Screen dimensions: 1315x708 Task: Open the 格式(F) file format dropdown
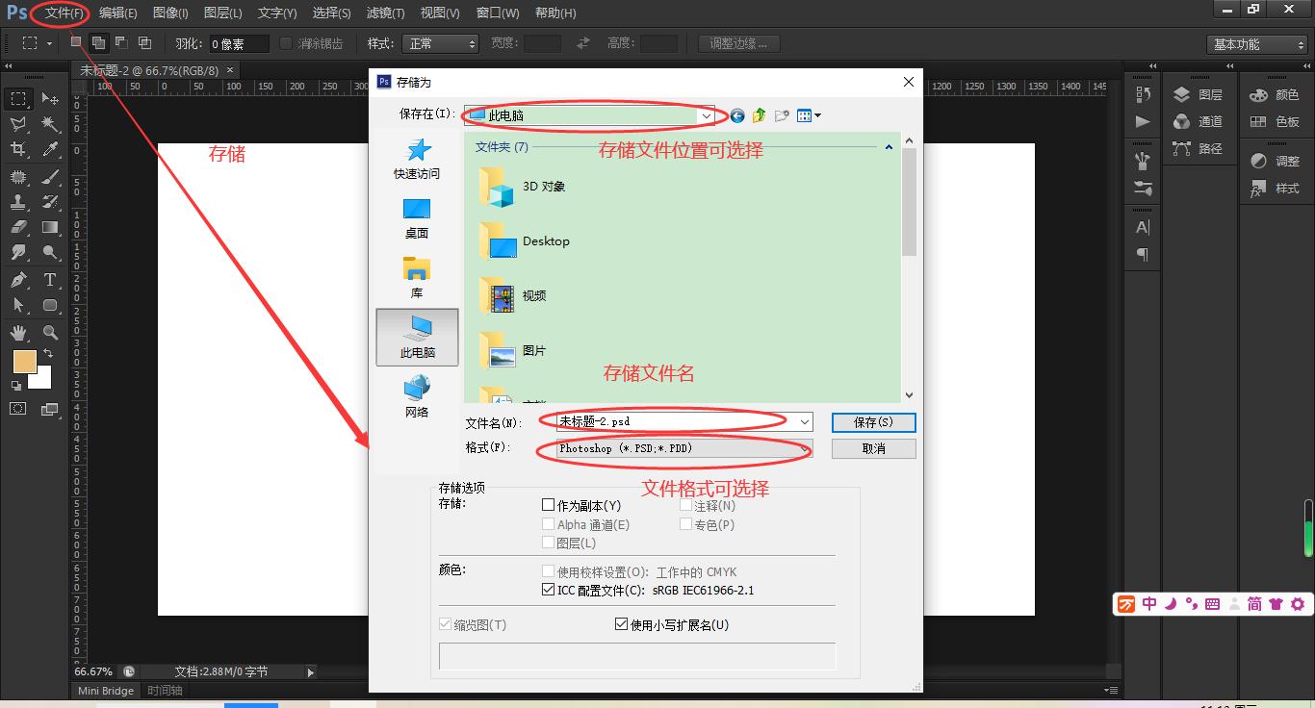coord(806,448)
